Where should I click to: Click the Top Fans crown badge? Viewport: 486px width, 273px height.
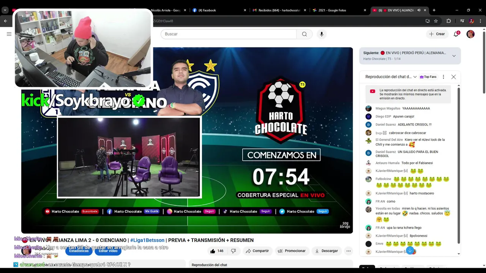(428, 77)
